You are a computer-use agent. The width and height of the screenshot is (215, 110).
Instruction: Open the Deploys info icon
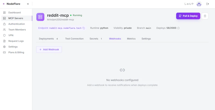click(178, 28)
